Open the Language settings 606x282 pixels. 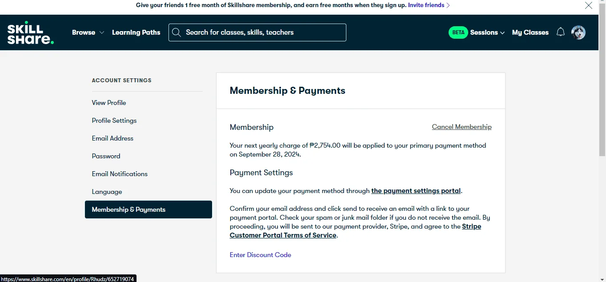(107, 192)
